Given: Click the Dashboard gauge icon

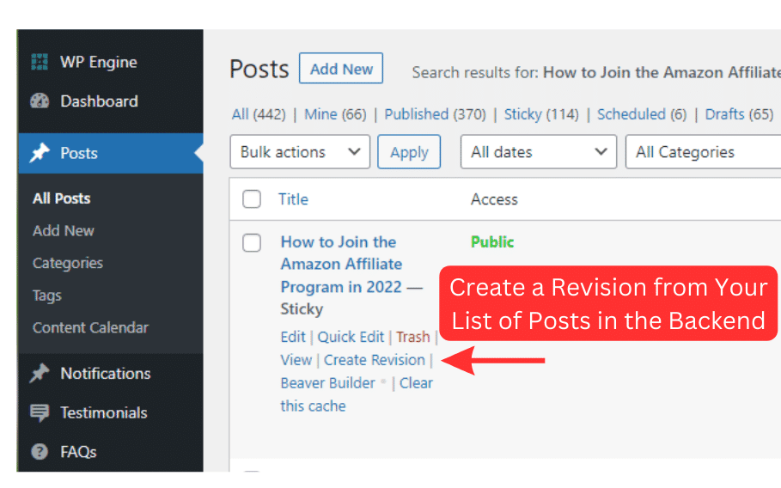Looking at the screenshot, I should point(40,101).
